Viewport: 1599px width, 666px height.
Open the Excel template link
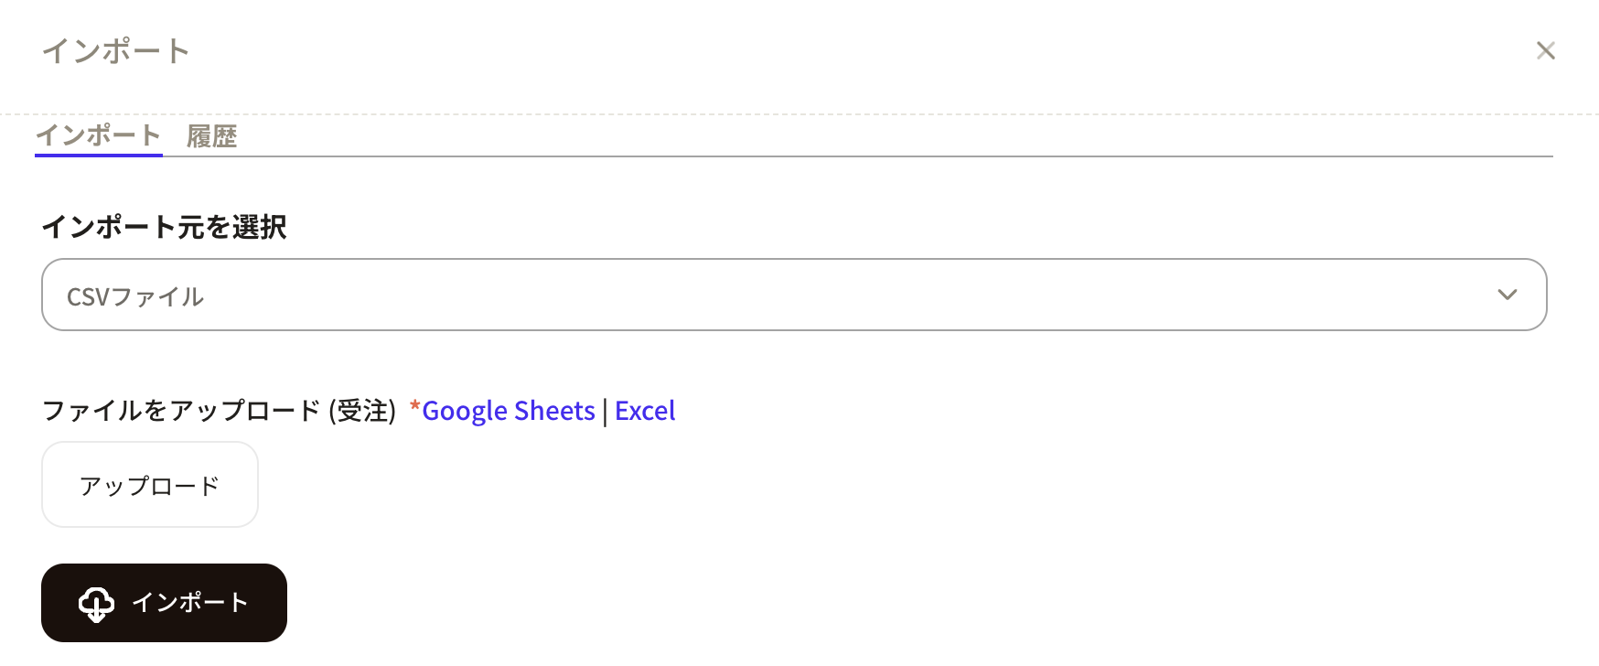[x=645, y=411]
